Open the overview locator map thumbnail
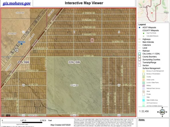 [153, 11]
